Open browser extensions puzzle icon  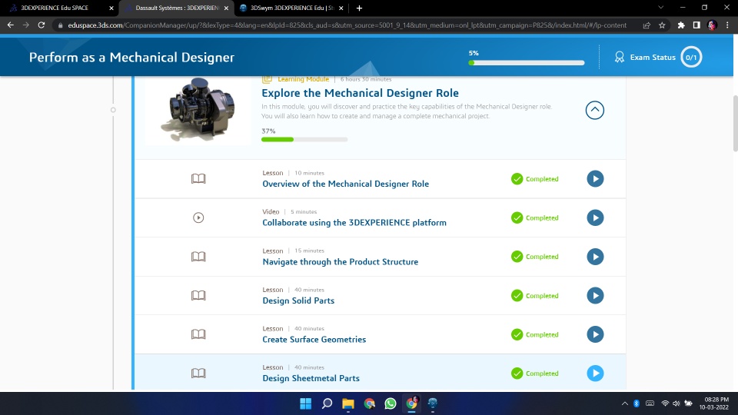coord(681,25)
